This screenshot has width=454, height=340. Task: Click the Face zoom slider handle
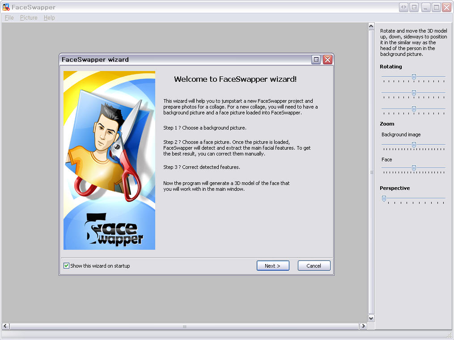414,168
